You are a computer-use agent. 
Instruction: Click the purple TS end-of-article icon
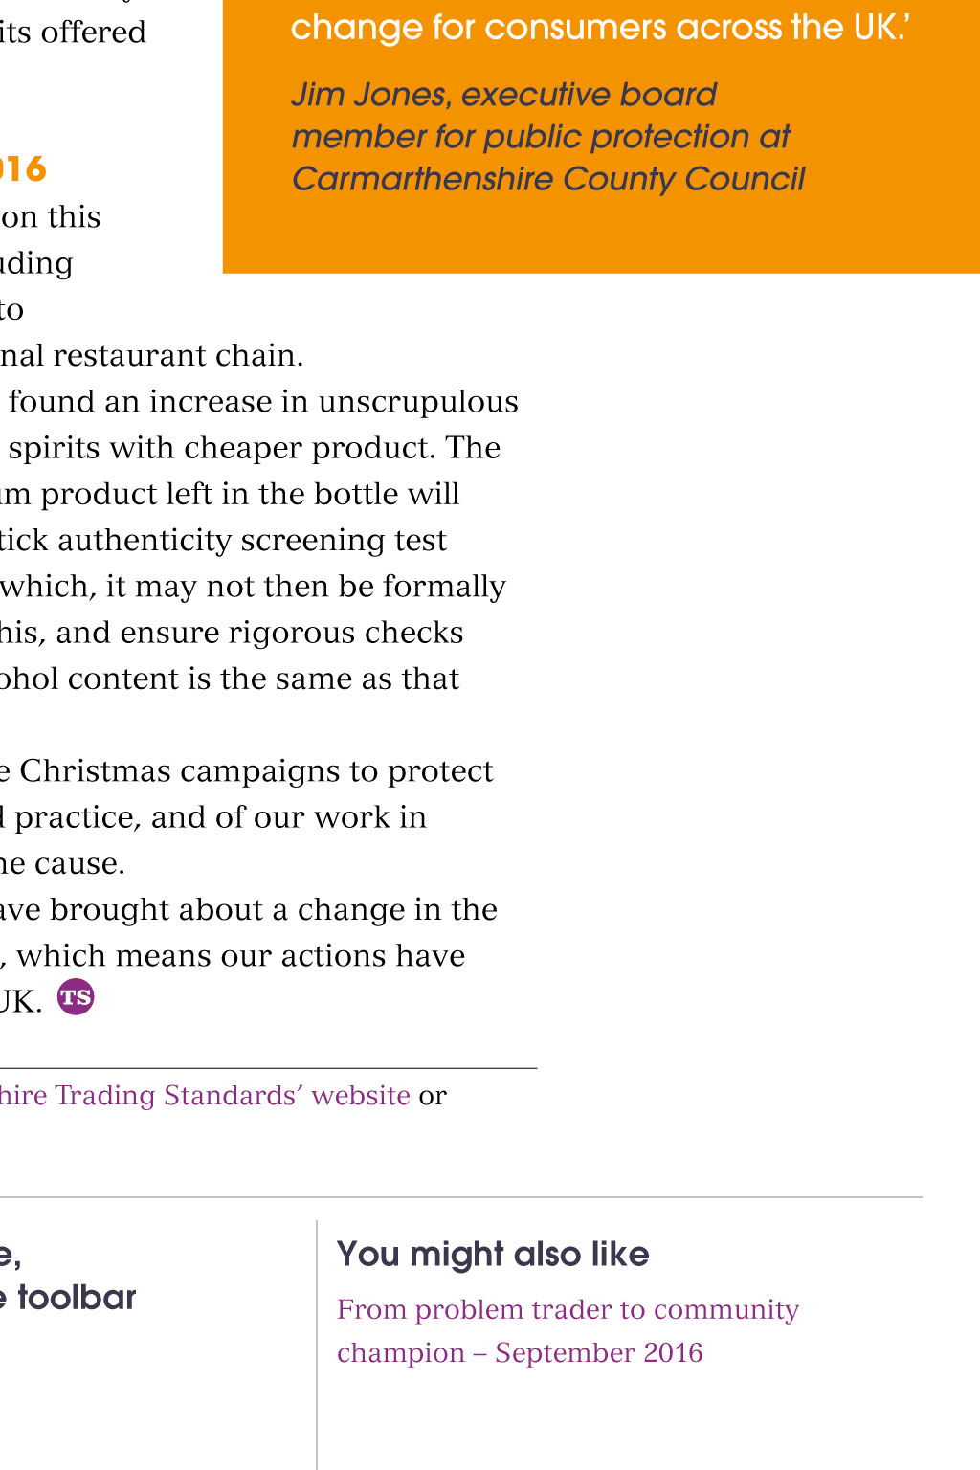pyautogui.click(x=76, y=997)
